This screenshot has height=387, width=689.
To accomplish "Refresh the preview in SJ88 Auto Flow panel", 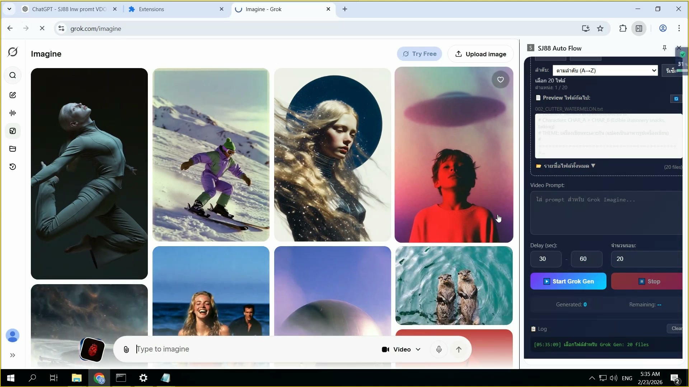I will (676, 99).
